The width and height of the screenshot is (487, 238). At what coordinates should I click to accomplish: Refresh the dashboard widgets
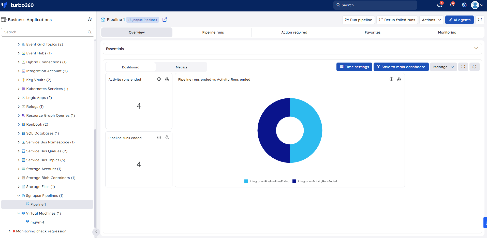click(474, 67)
